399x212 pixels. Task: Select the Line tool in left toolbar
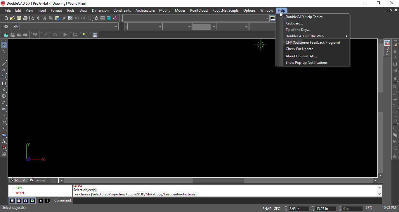[4, 58]
